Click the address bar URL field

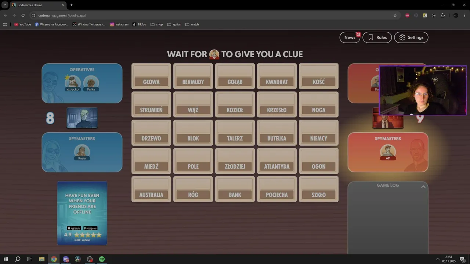213,15
